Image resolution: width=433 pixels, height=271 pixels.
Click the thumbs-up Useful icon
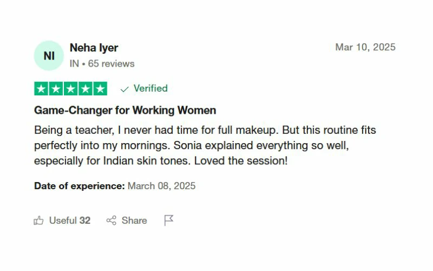point(39,221)
